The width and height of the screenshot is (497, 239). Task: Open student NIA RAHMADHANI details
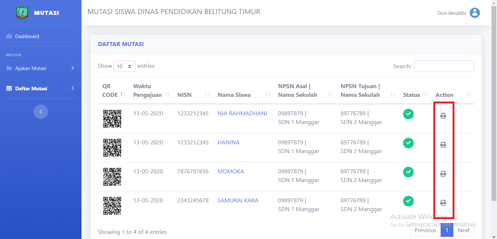pos(242,114)
